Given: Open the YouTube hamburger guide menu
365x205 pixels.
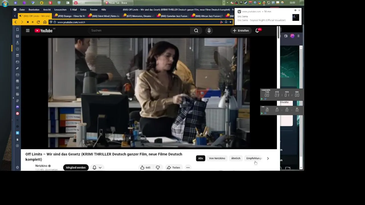Looking at the screenshot, I should 28,30.
